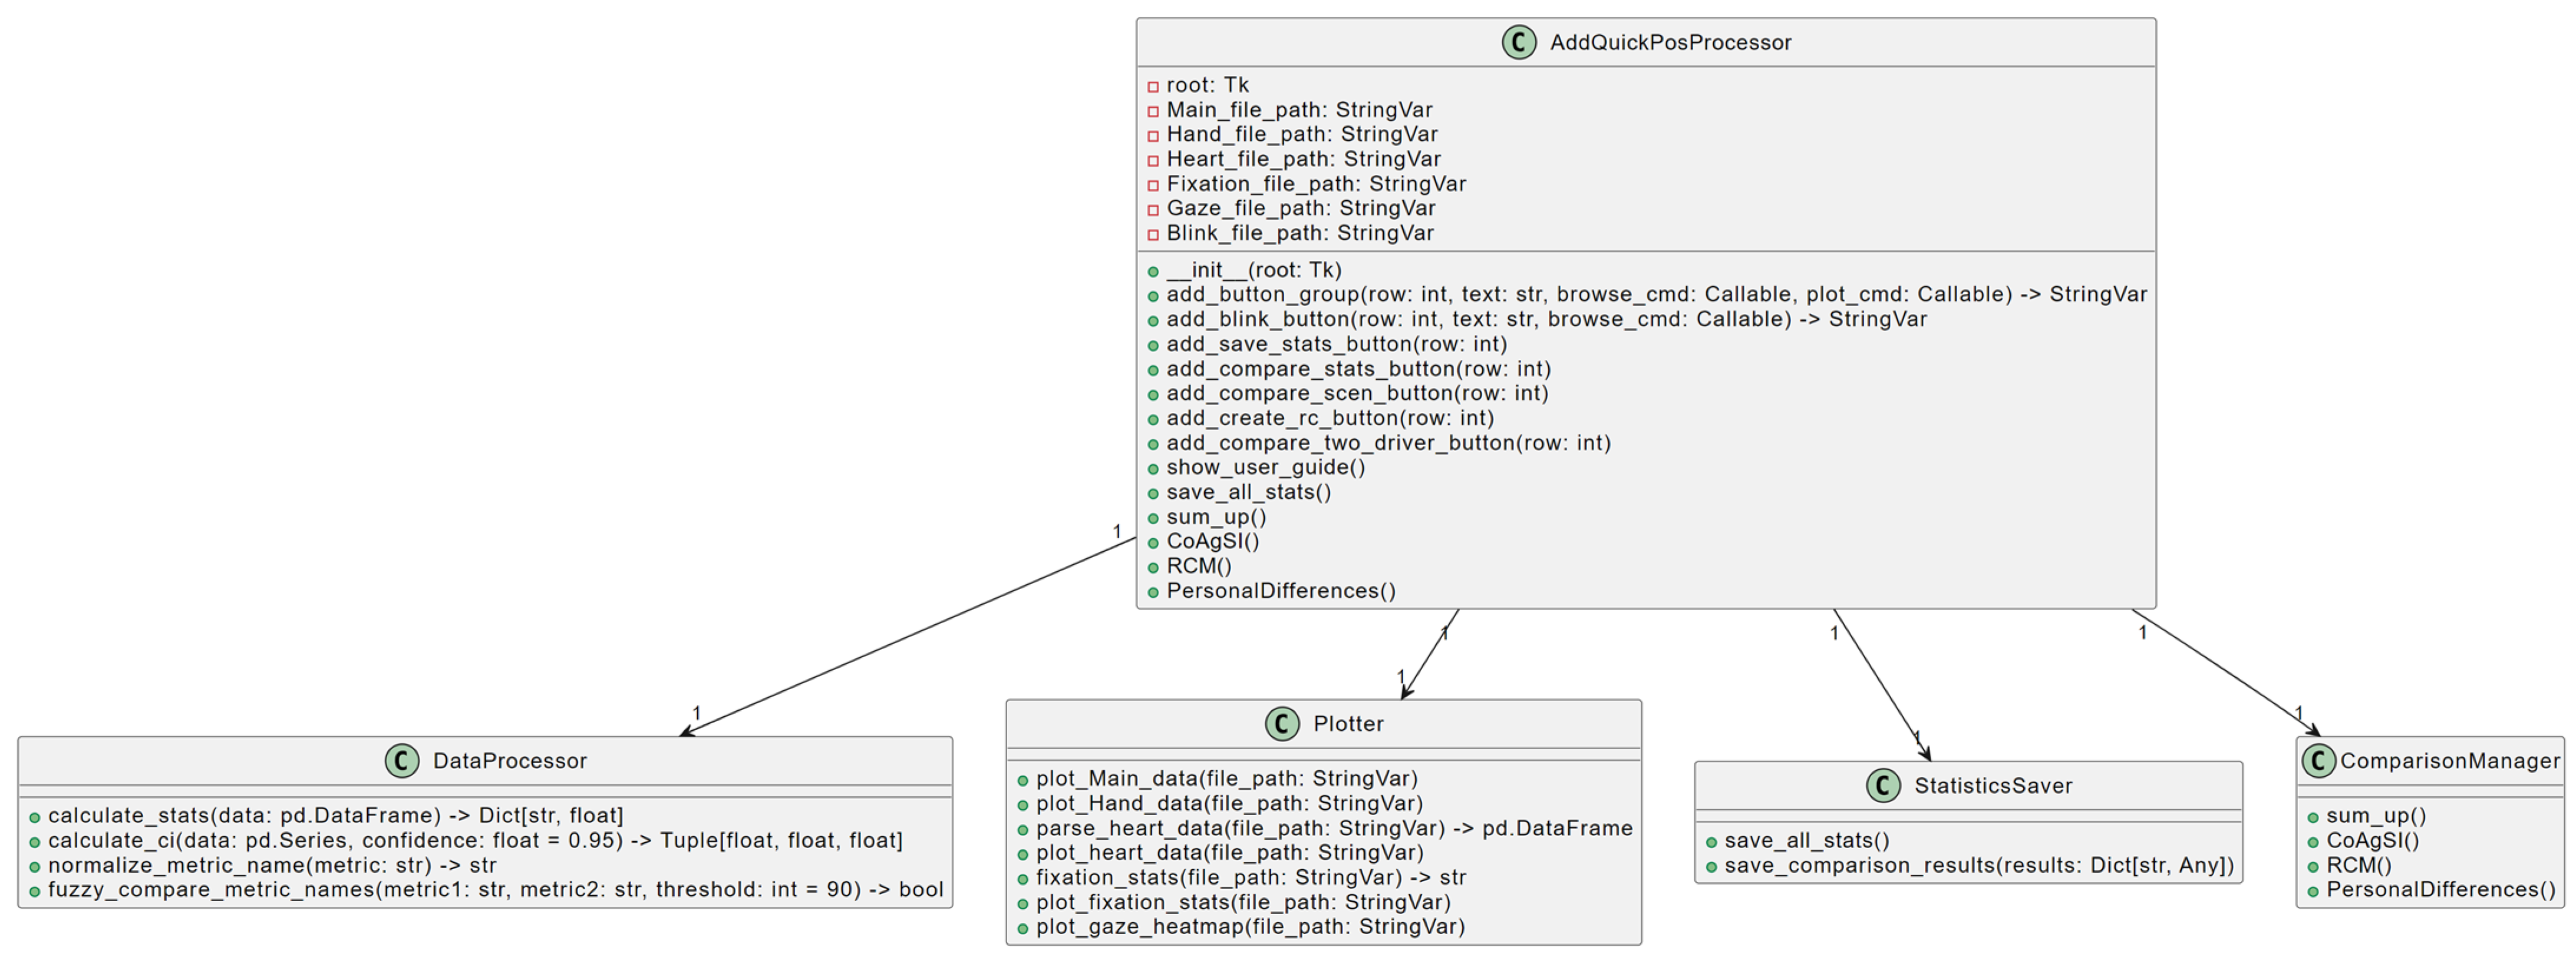Select the Plotter class name text
This screenshot has height=964, width=2576.
click(1348, 723)
